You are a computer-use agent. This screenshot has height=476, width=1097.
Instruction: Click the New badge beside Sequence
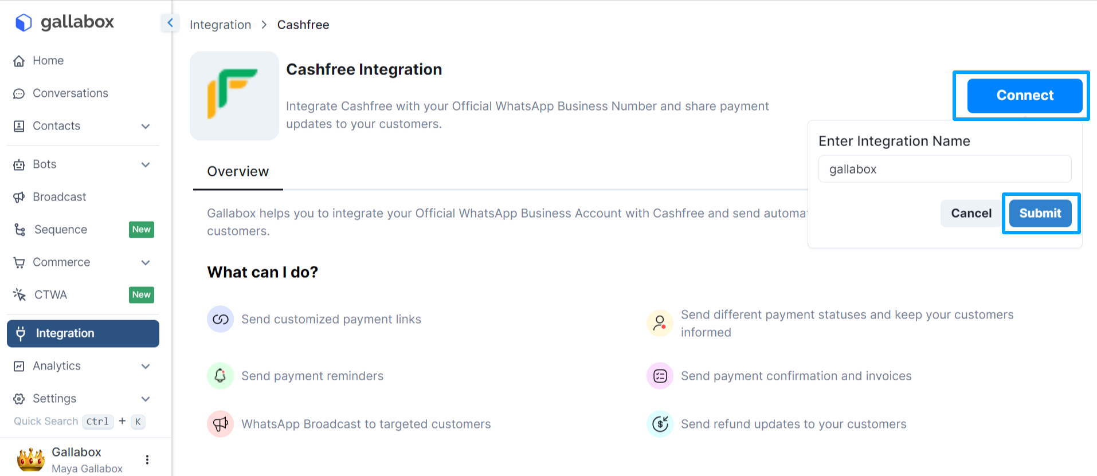pos(142,230)
